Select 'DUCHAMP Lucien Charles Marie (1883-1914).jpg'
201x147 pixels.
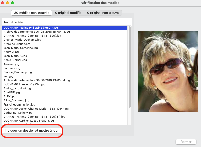tap(36, 109)
